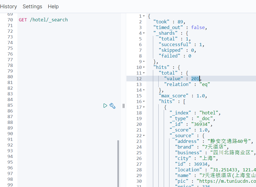Viewport: 256px width, 187px height.
Task: Click the "successful" : 1 line
Action: pos(181,45)
